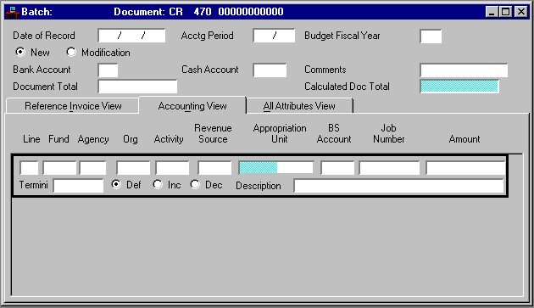Focus the Activity input field
The width and height of the screenshot is (534, 308).
click(x=172, y=168)
